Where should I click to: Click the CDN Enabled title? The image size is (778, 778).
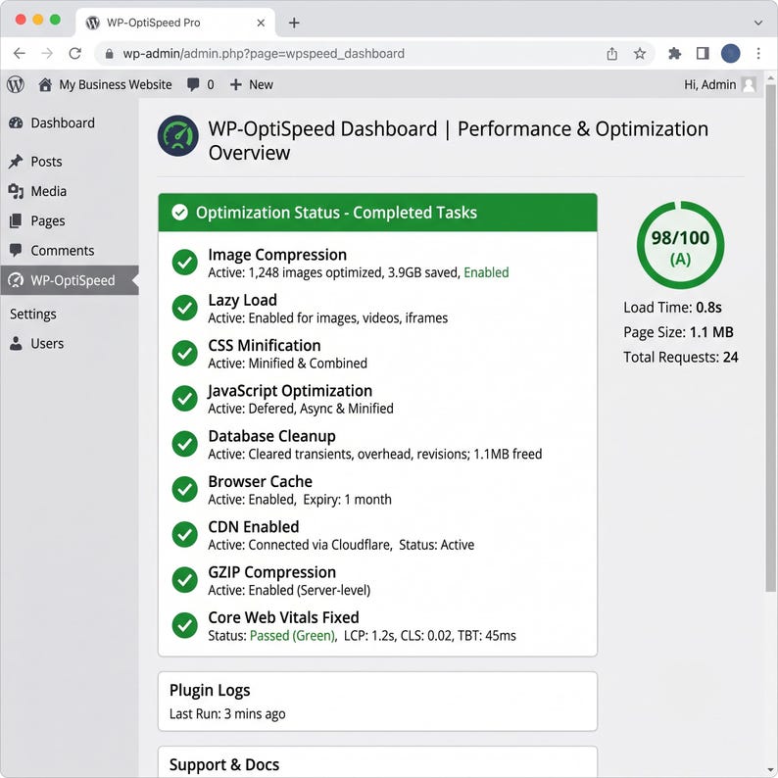click(254, 527)
